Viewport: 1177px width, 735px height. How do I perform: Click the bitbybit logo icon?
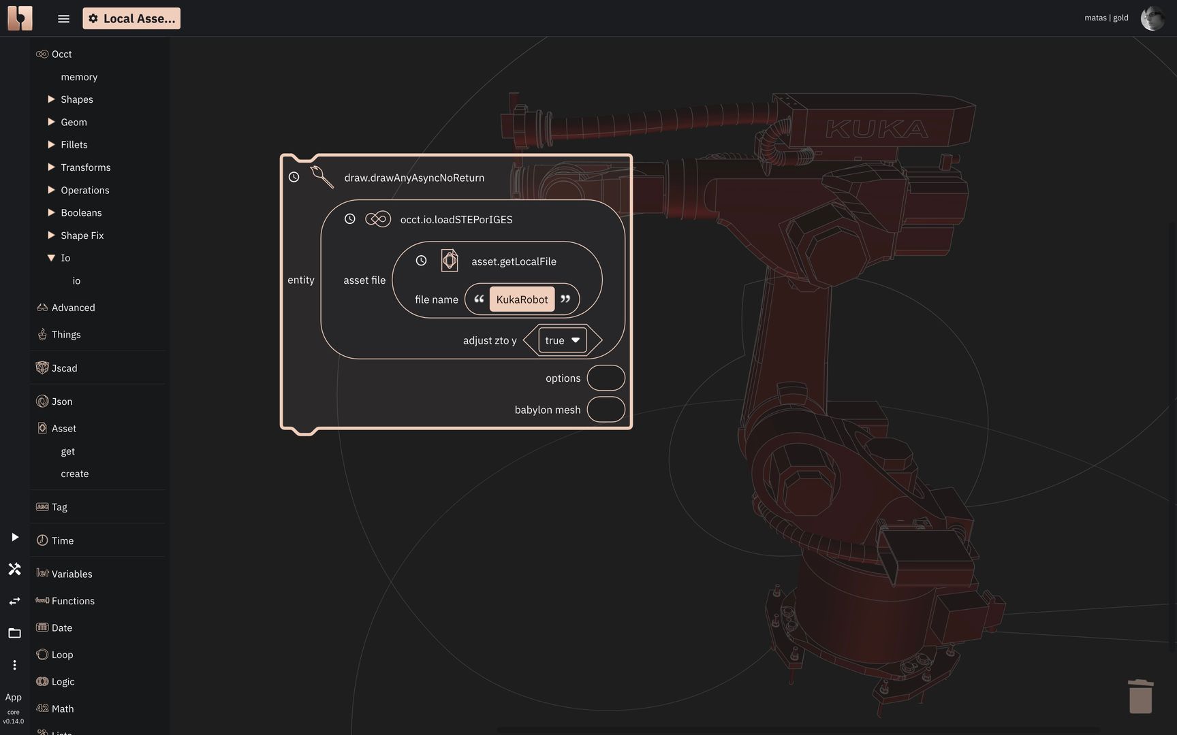click(20, 18)
